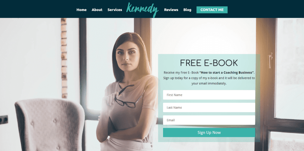Viewport: 304px width, 151px height.
Task: Click the wall power outlet at left
Action: click(4, 120)
